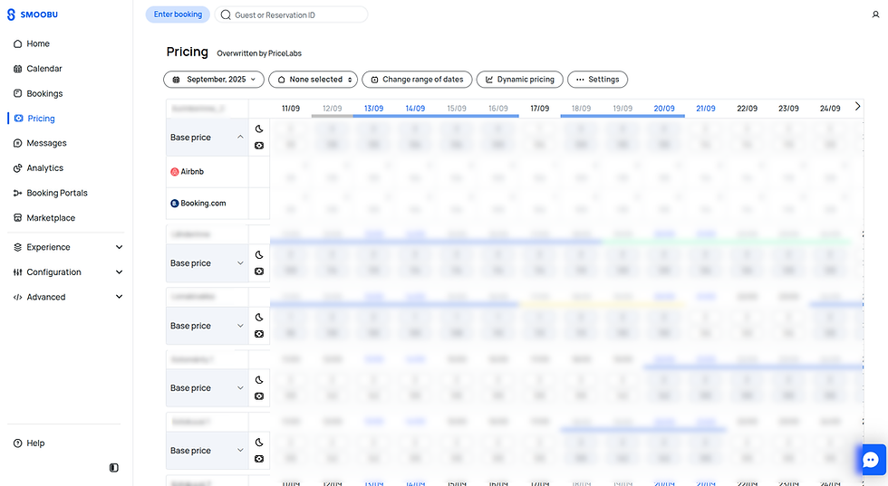Toggle the sidebar collapse button
This screenshot has width=888, height=486.
[x=113, y=468]
